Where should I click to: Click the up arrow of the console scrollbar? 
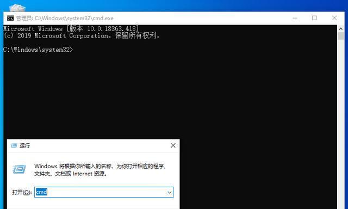(x=341, y=29)
